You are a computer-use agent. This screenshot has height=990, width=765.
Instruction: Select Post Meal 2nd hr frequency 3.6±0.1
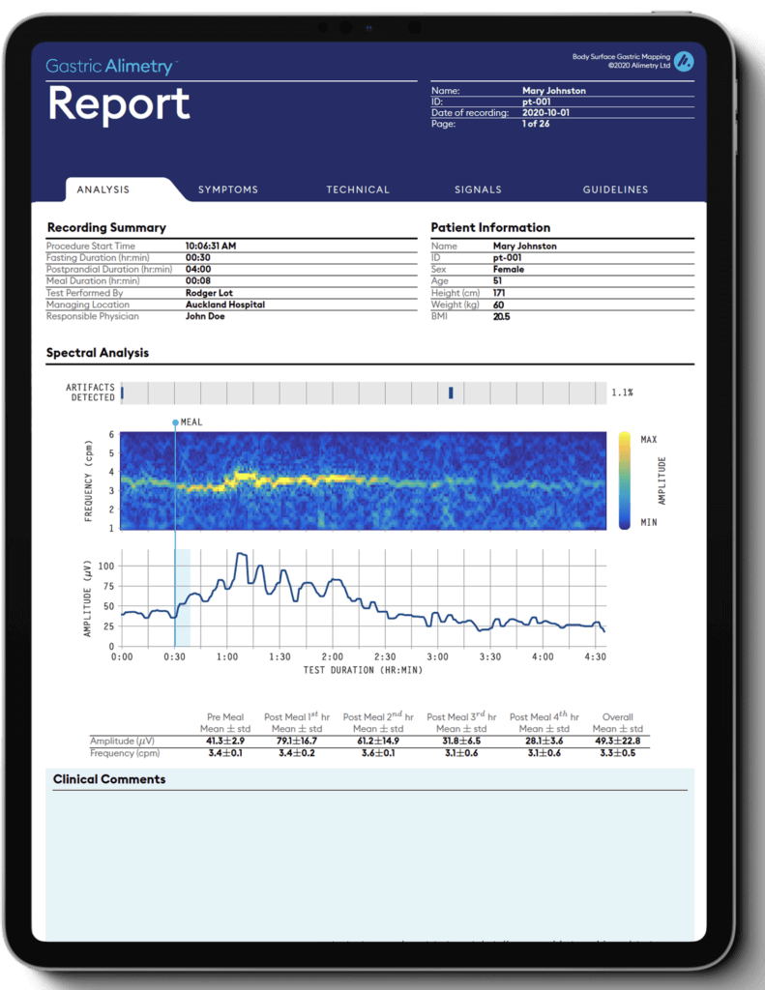tap(378, 753)
